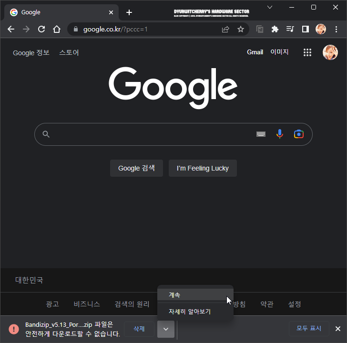Click Google 검색 button

pyautogui.click(x=136, y=168)
